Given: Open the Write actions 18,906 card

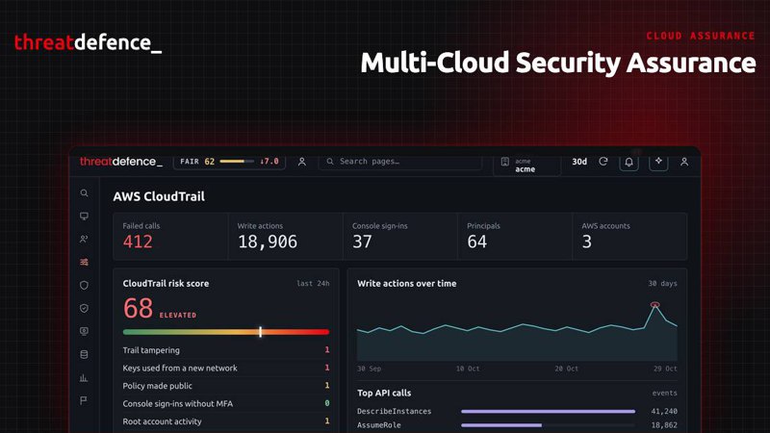Looking at the screenshot, I should [x=285, y=236].
